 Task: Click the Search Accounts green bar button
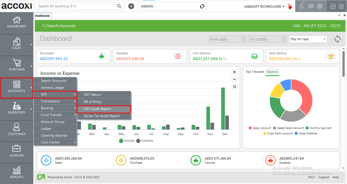click(x=59, y=26)
